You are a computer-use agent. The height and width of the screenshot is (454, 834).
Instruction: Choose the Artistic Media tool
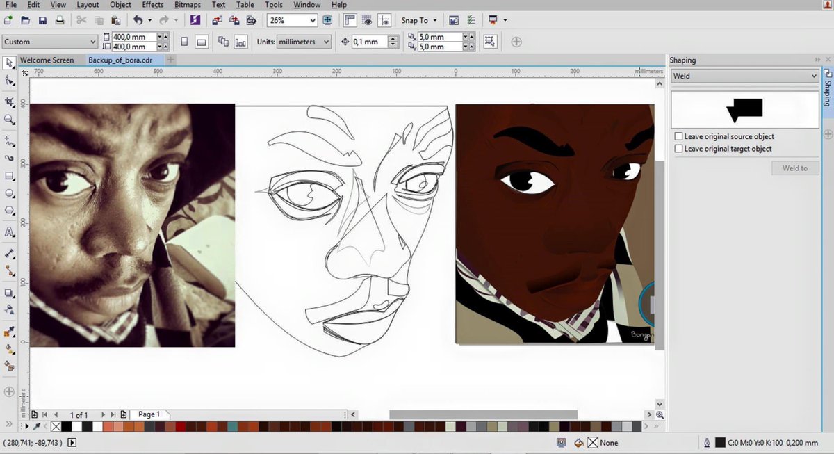coord(10,158)
